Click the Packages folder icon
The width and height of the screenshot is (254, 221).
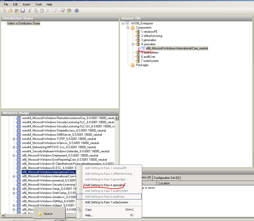coord(133,65)
